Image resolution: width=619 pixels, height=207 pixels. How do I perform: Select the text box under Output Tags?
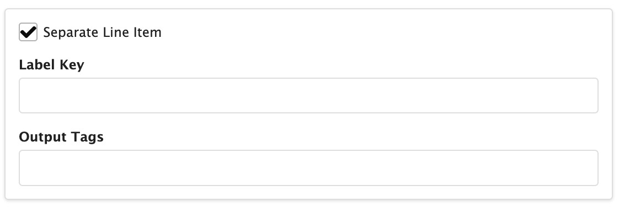pyautogui.click(x=309, y=168)
